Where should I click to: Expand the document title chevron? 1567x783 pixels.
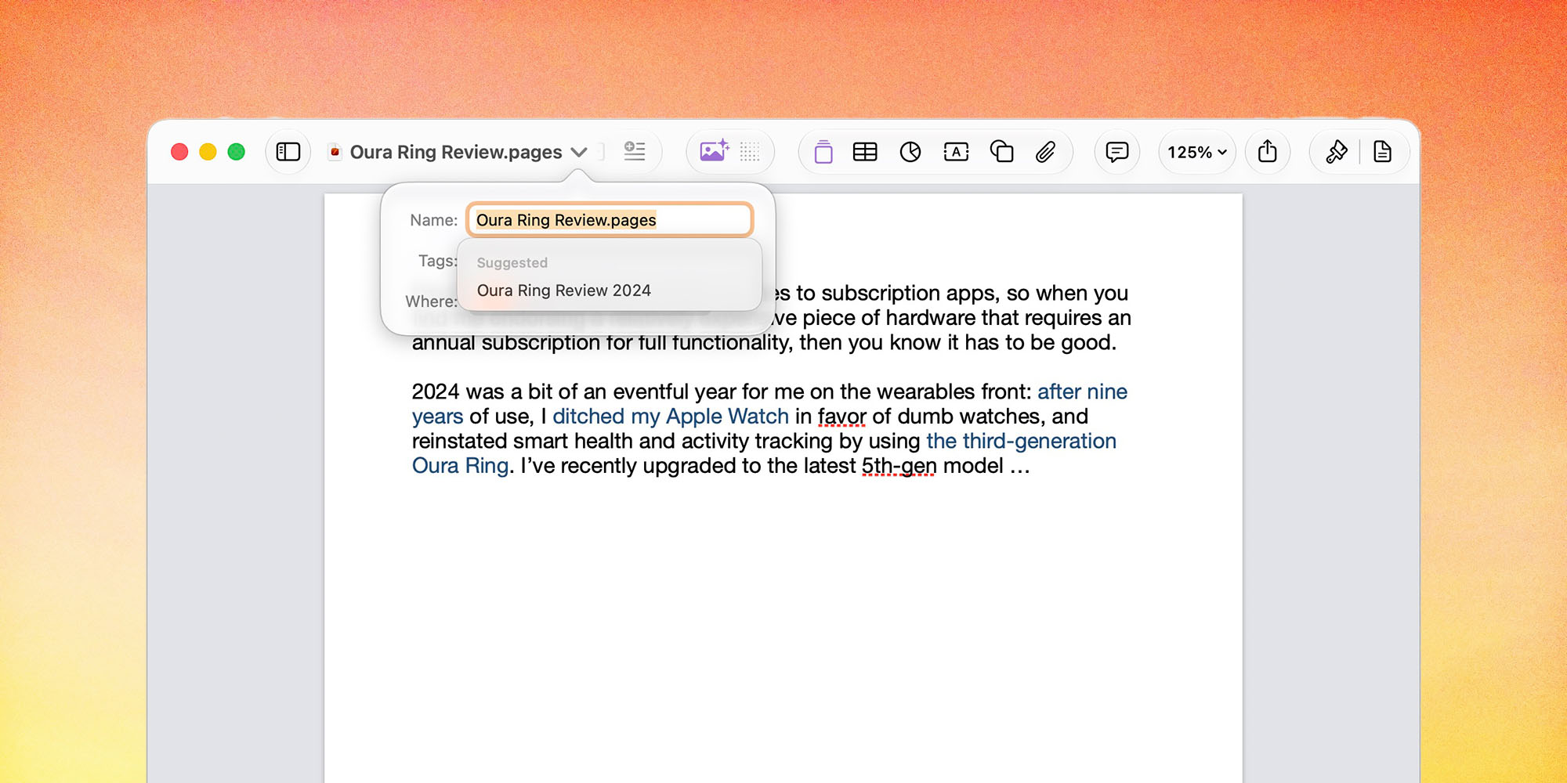tap(579, 152)
